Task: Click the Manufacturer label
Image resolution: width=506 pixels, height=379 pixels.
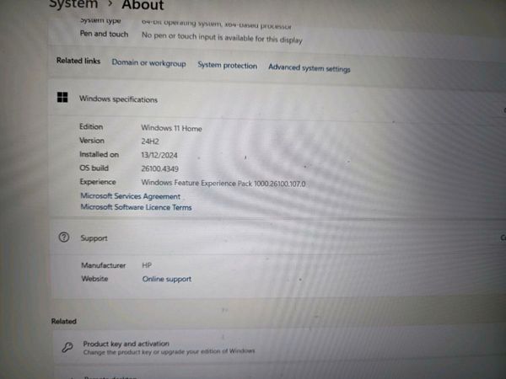Action: tap(104, 265)
